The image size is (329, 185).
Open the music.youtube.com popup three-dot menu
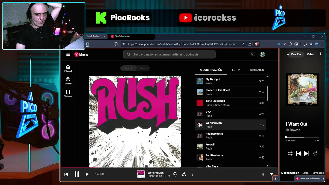(x=323, y=179)
